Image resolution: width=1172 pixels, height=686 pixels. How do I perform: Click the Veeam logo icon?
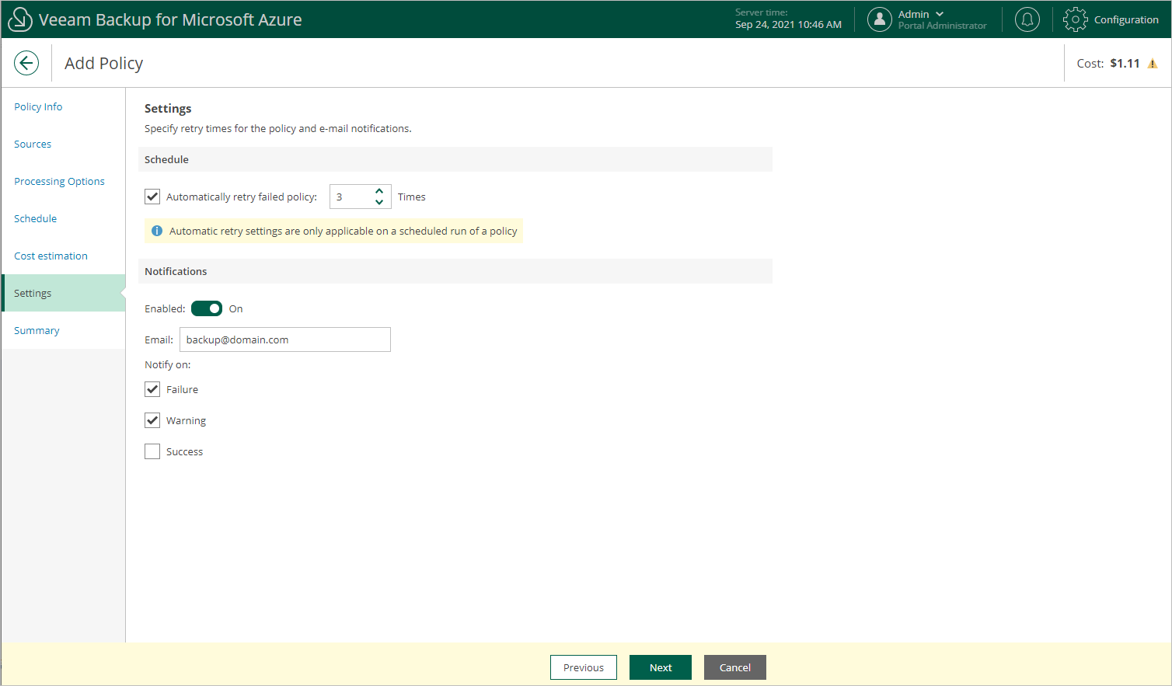[19, 19]
